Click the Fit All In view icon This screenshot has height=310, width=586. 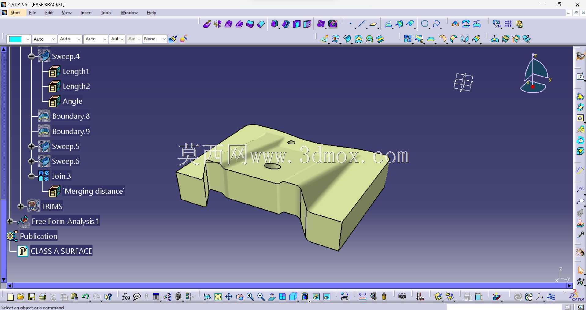[218, 297]
